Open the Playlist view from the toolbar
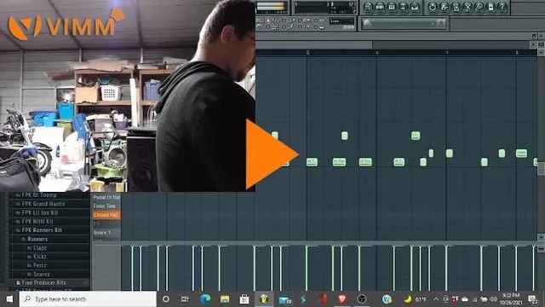The image size is (545, 307). [369, 7]
